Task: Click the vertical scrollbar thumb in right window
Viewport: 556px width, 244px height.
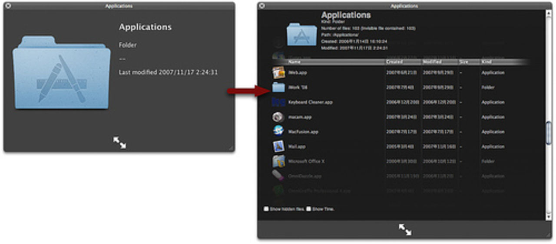Action: coord(549,132)
